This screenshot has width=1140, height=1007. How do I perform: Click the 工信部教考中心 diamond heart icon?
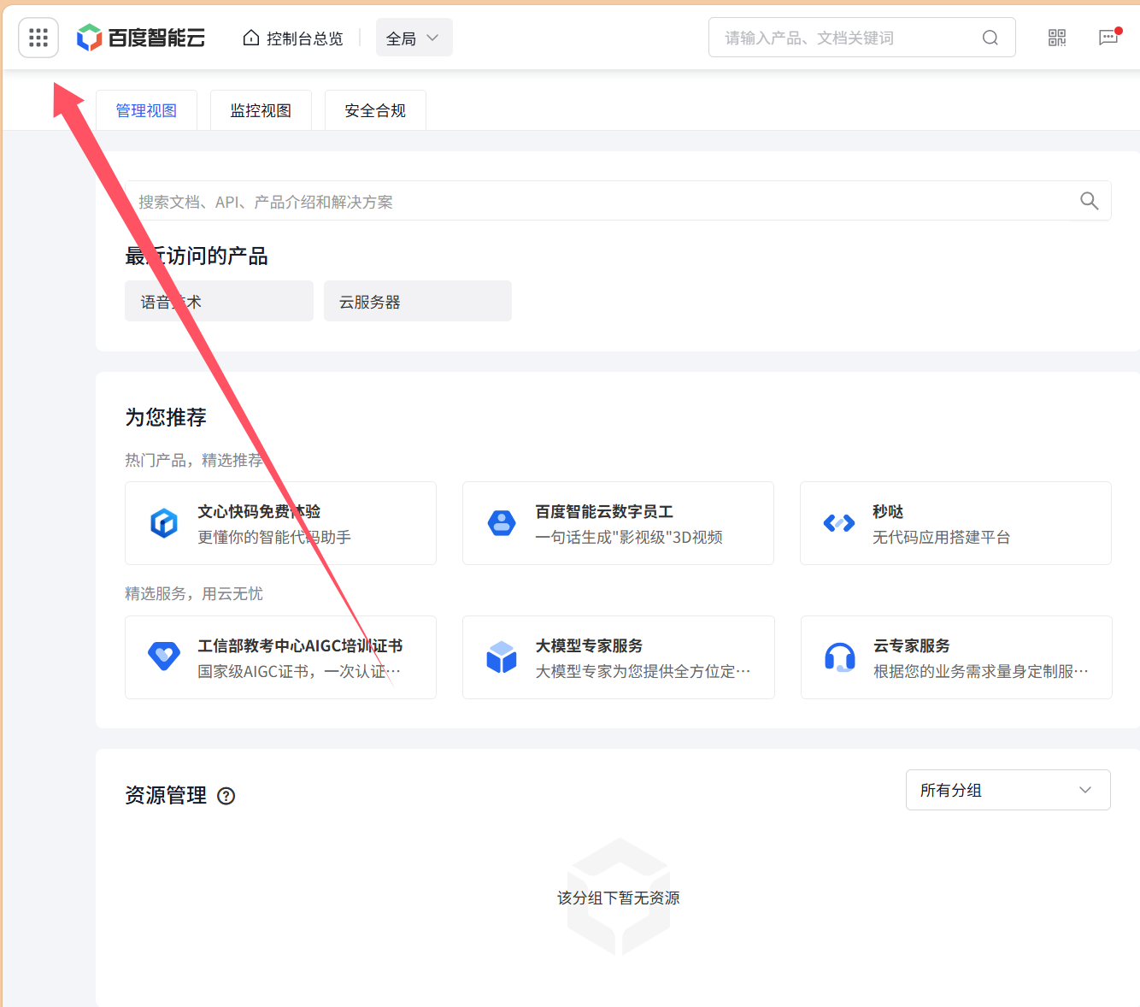pos(164,657)
